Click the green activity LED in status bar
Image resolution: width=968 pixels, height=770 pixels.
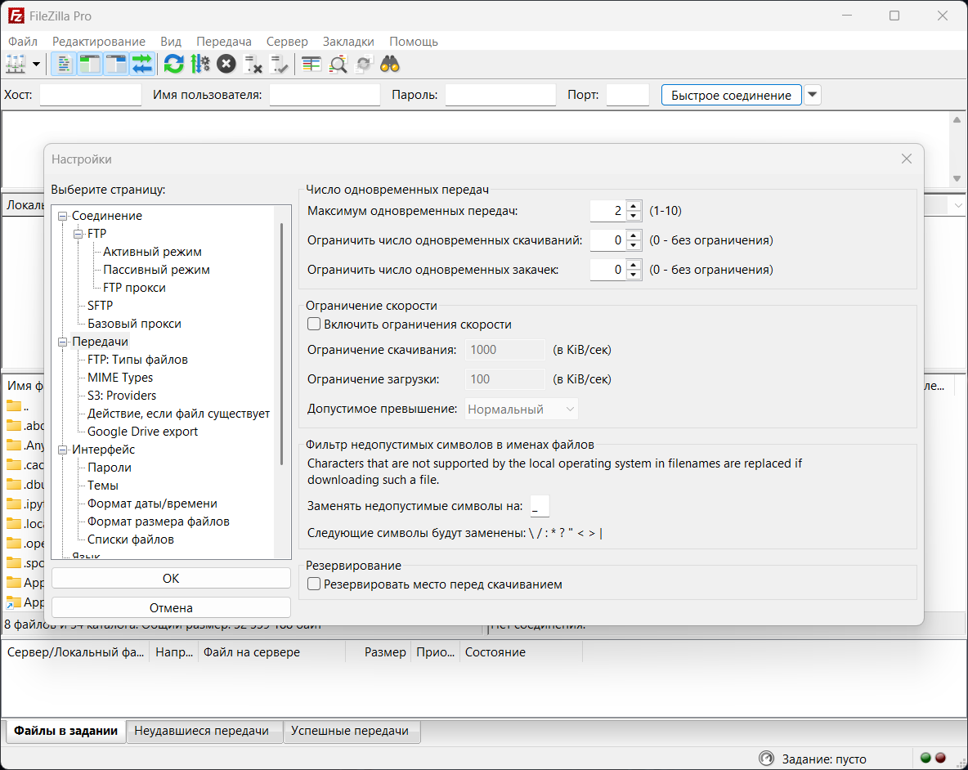click(x=925, y=759)
